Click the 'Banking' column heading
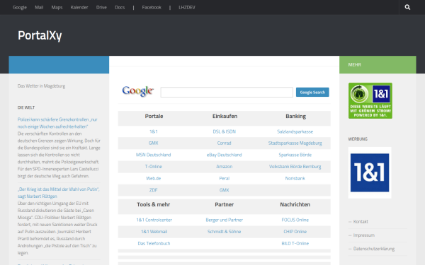 [295, 116]
